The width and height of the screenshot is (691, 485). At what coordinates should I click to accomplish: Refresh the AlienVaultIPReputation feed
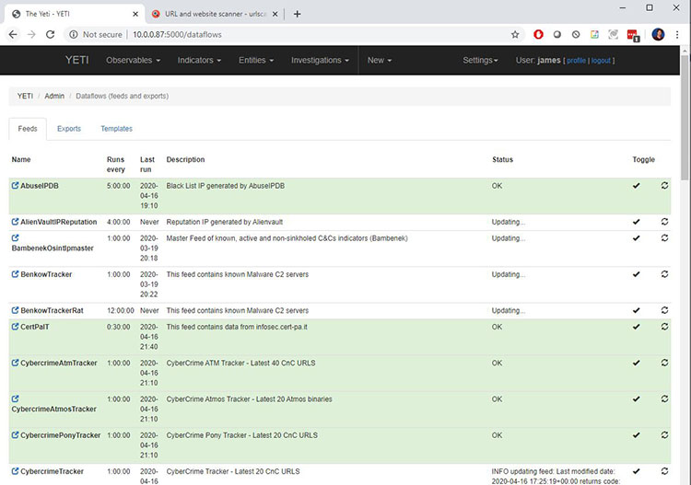664,222
